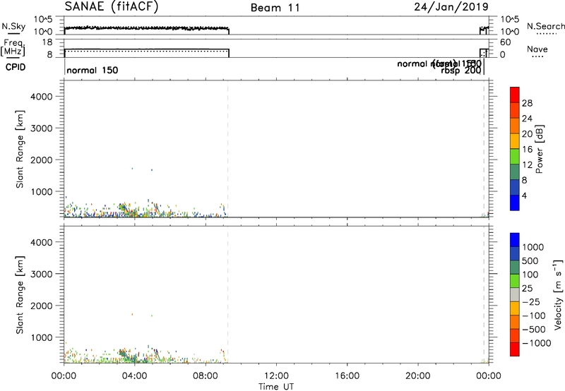Click the Slant Range [km] label of velocity panel
The image size is (565, 391).
20,295
